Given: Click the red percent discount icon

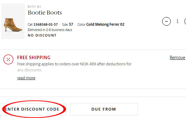Looking at the screenshot, I should coord(8,59).
